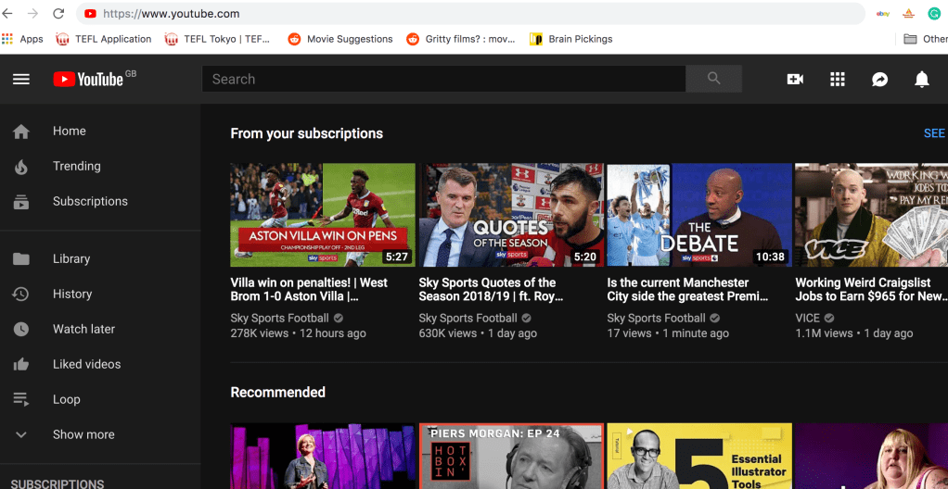The height and width of the screenshot is (489, 948).
Task: Expand the Show more sidebar section
Action: coord(83,434)
